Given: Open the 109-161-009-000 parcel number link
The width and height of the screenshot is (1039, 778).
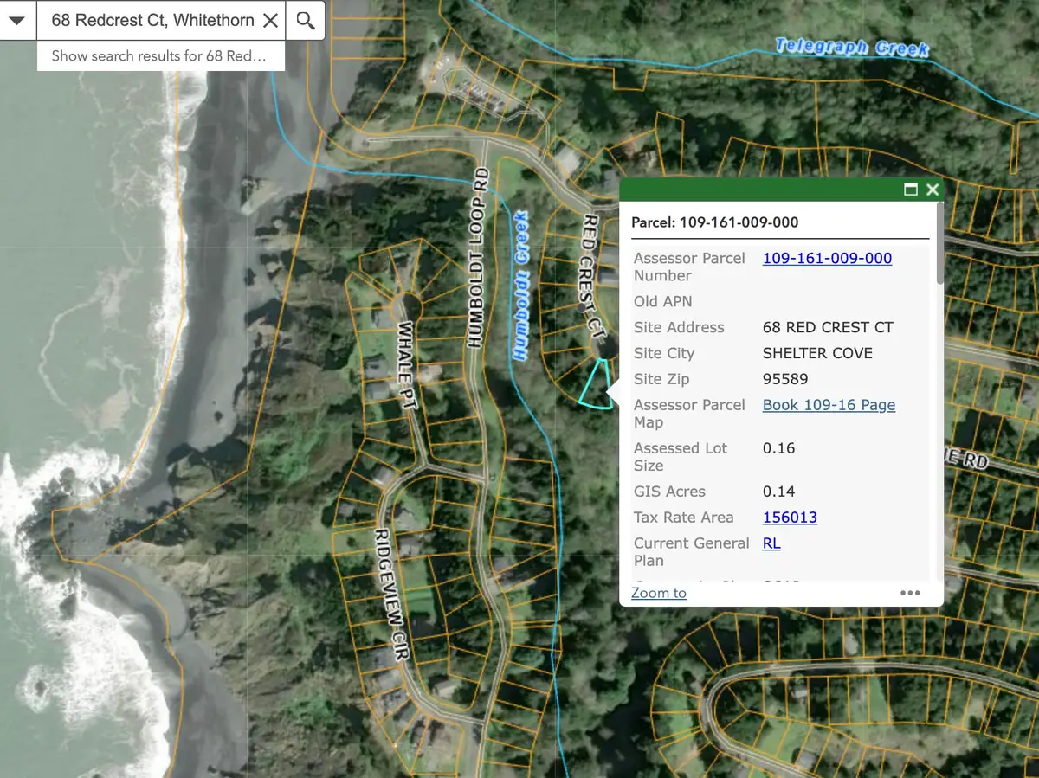Looking at the screenshot, I should tap(827, 258).
